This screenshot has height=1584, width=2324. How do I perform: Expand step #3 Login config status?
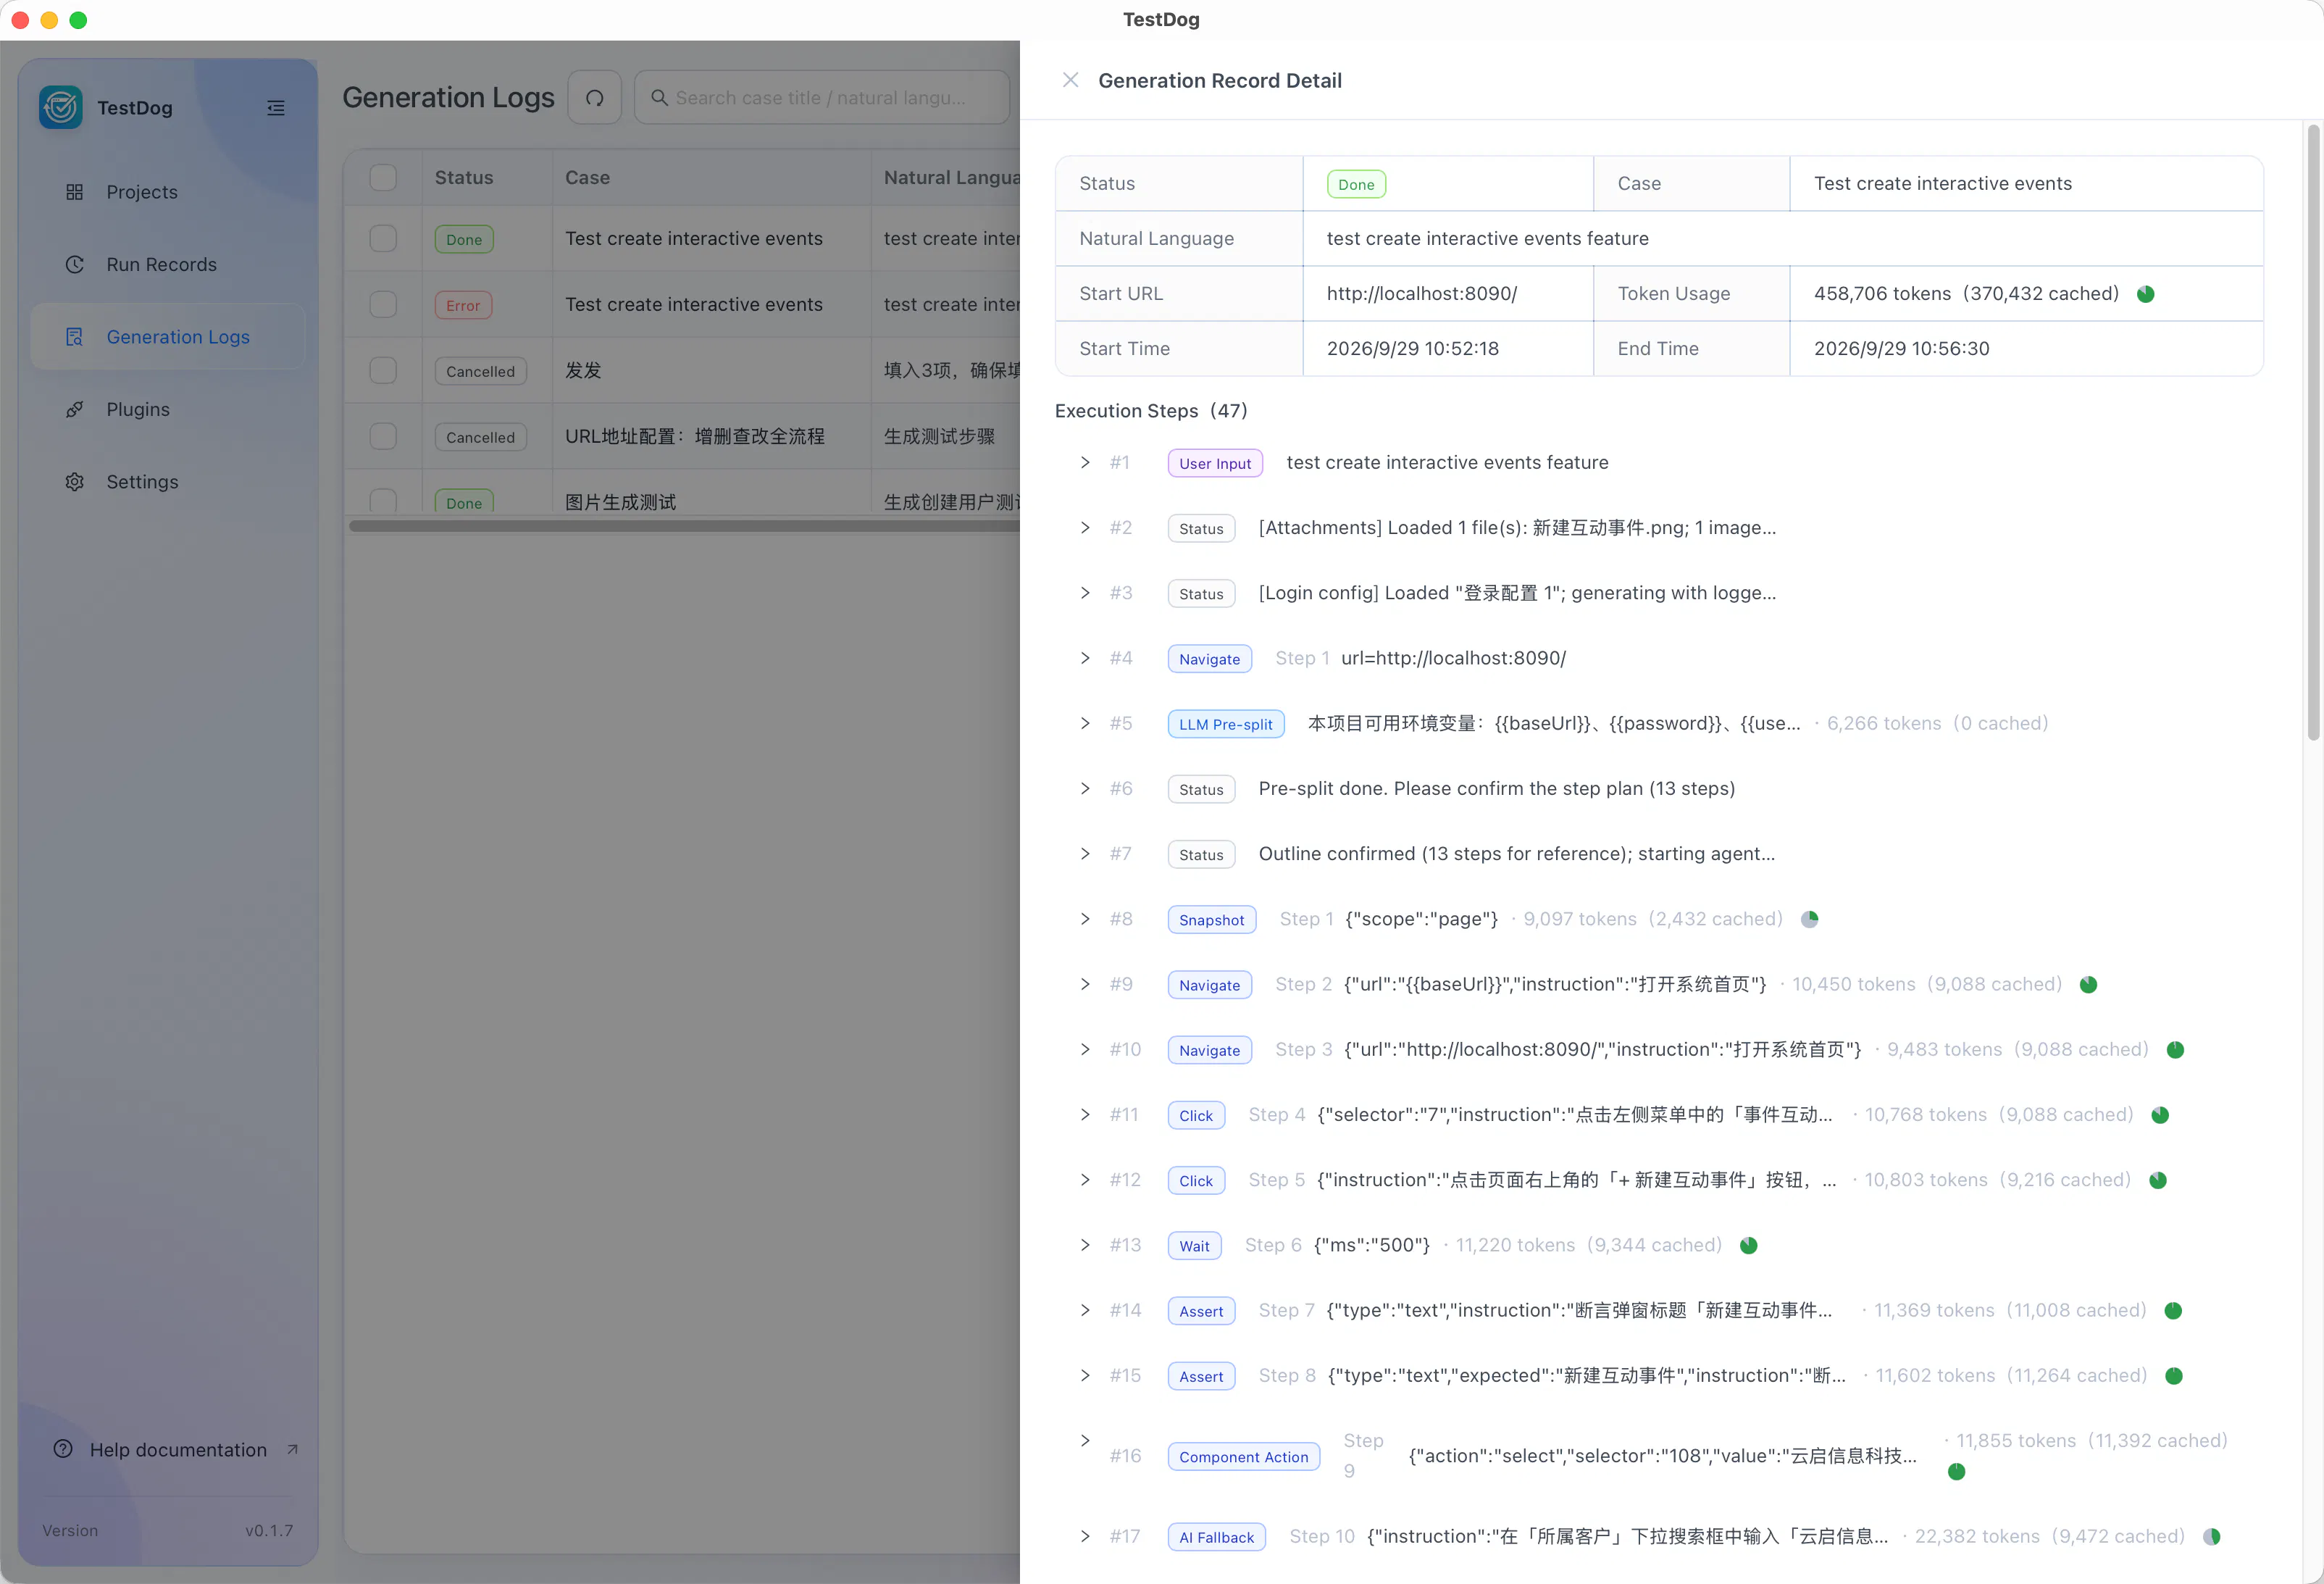pos(1085,592)
